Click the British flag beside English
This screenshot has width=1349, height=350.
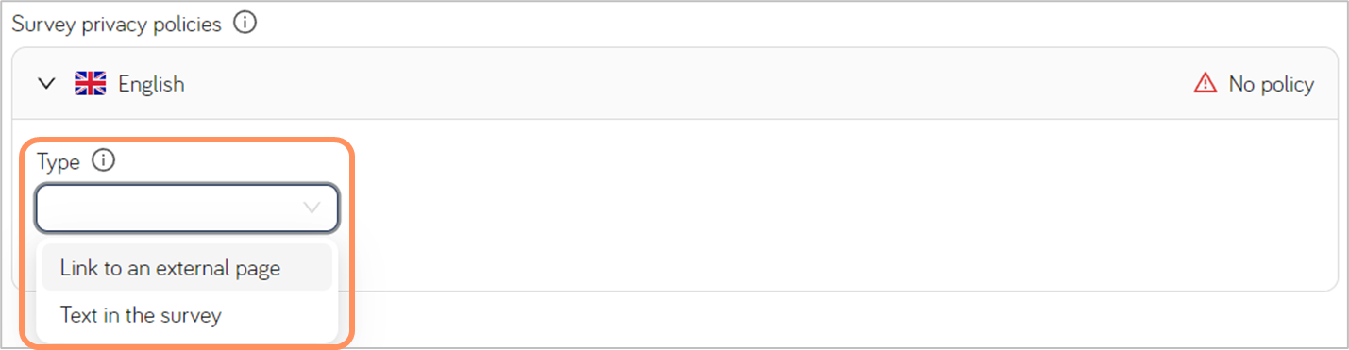[x=91, y=84]
